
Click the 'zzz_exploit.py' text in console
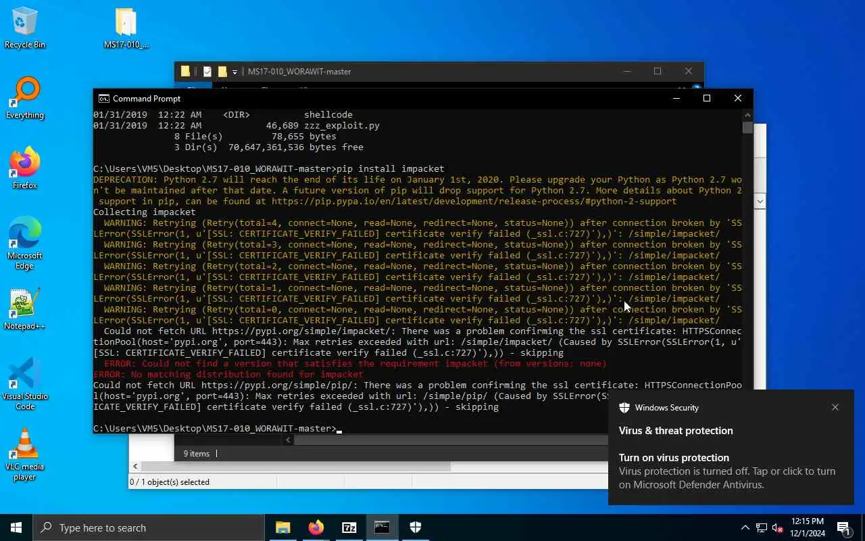tap(342, 126)
